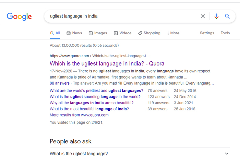Screen dimensions: 240x158
Task: Open the Settings menu
Action: tap(207, 33)
